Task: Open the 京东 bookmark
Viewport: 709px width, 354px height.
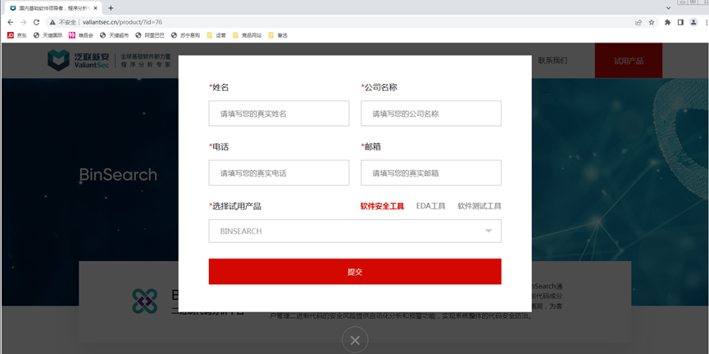Action: point(17,35)
